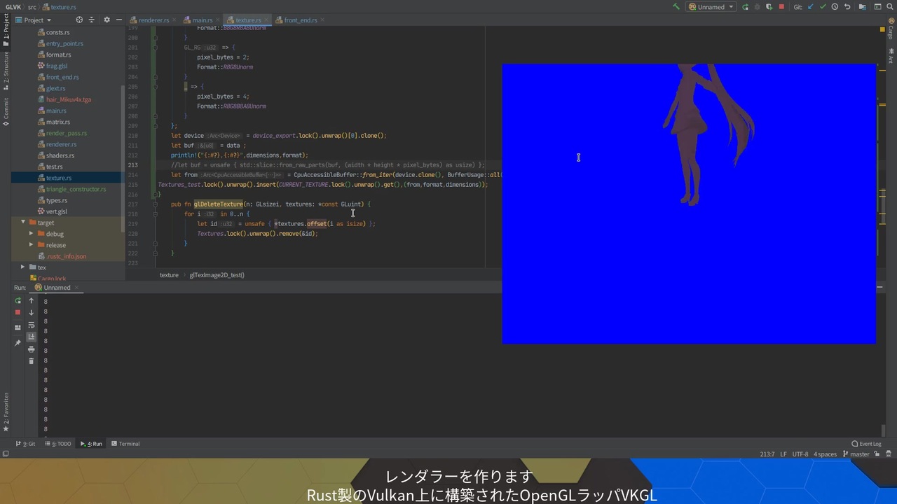Run with coverage from the top toolbar
The height and width of the screenshot is (504, 897).
coord(769,7)
